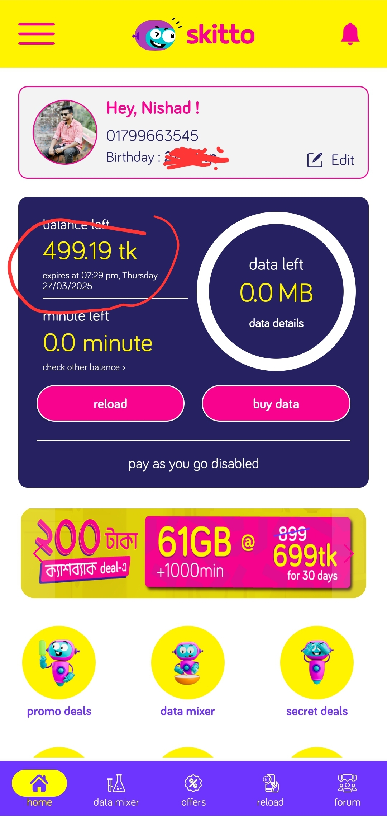Image resolution: width=387 pixels, height=816 pixels.
Task: Show the previous banner with left arrow
Action: (x=38, y=554)
